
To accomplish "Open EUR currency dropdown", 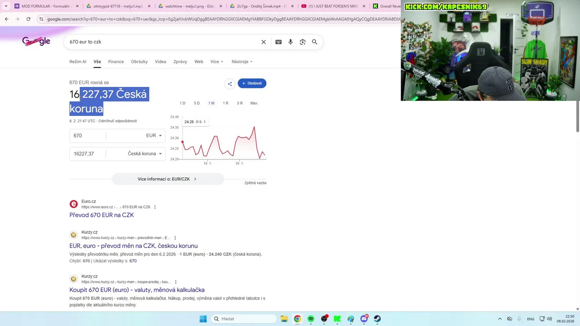I will click(x=154, y=135).
